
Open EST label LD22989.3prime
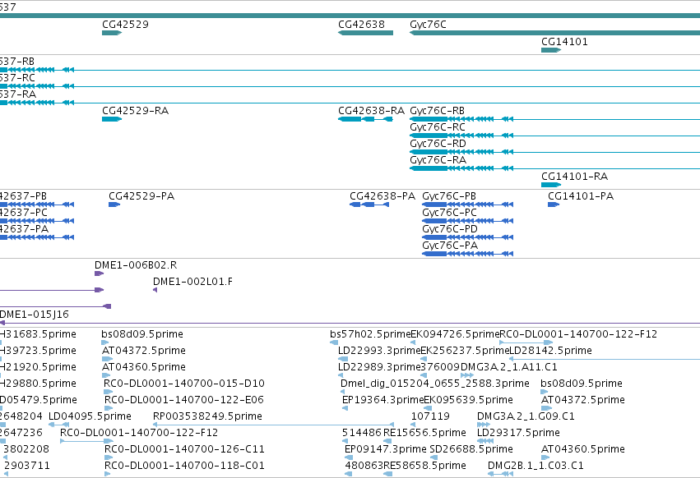coord(379,367)
